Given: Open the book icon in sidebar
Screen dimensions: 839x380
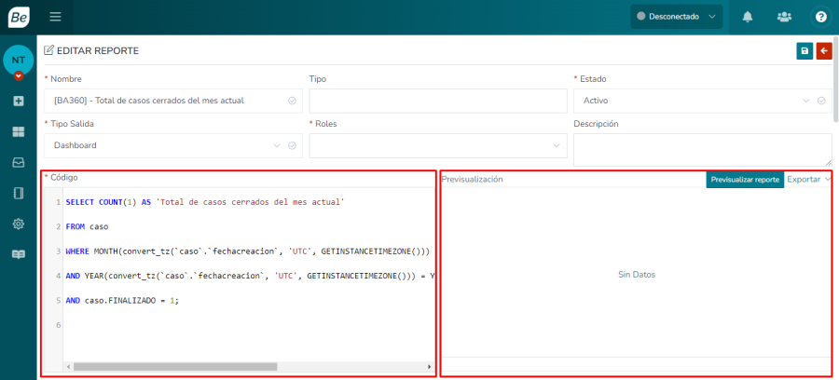Looking at the screenshot, I should (18, 254).
